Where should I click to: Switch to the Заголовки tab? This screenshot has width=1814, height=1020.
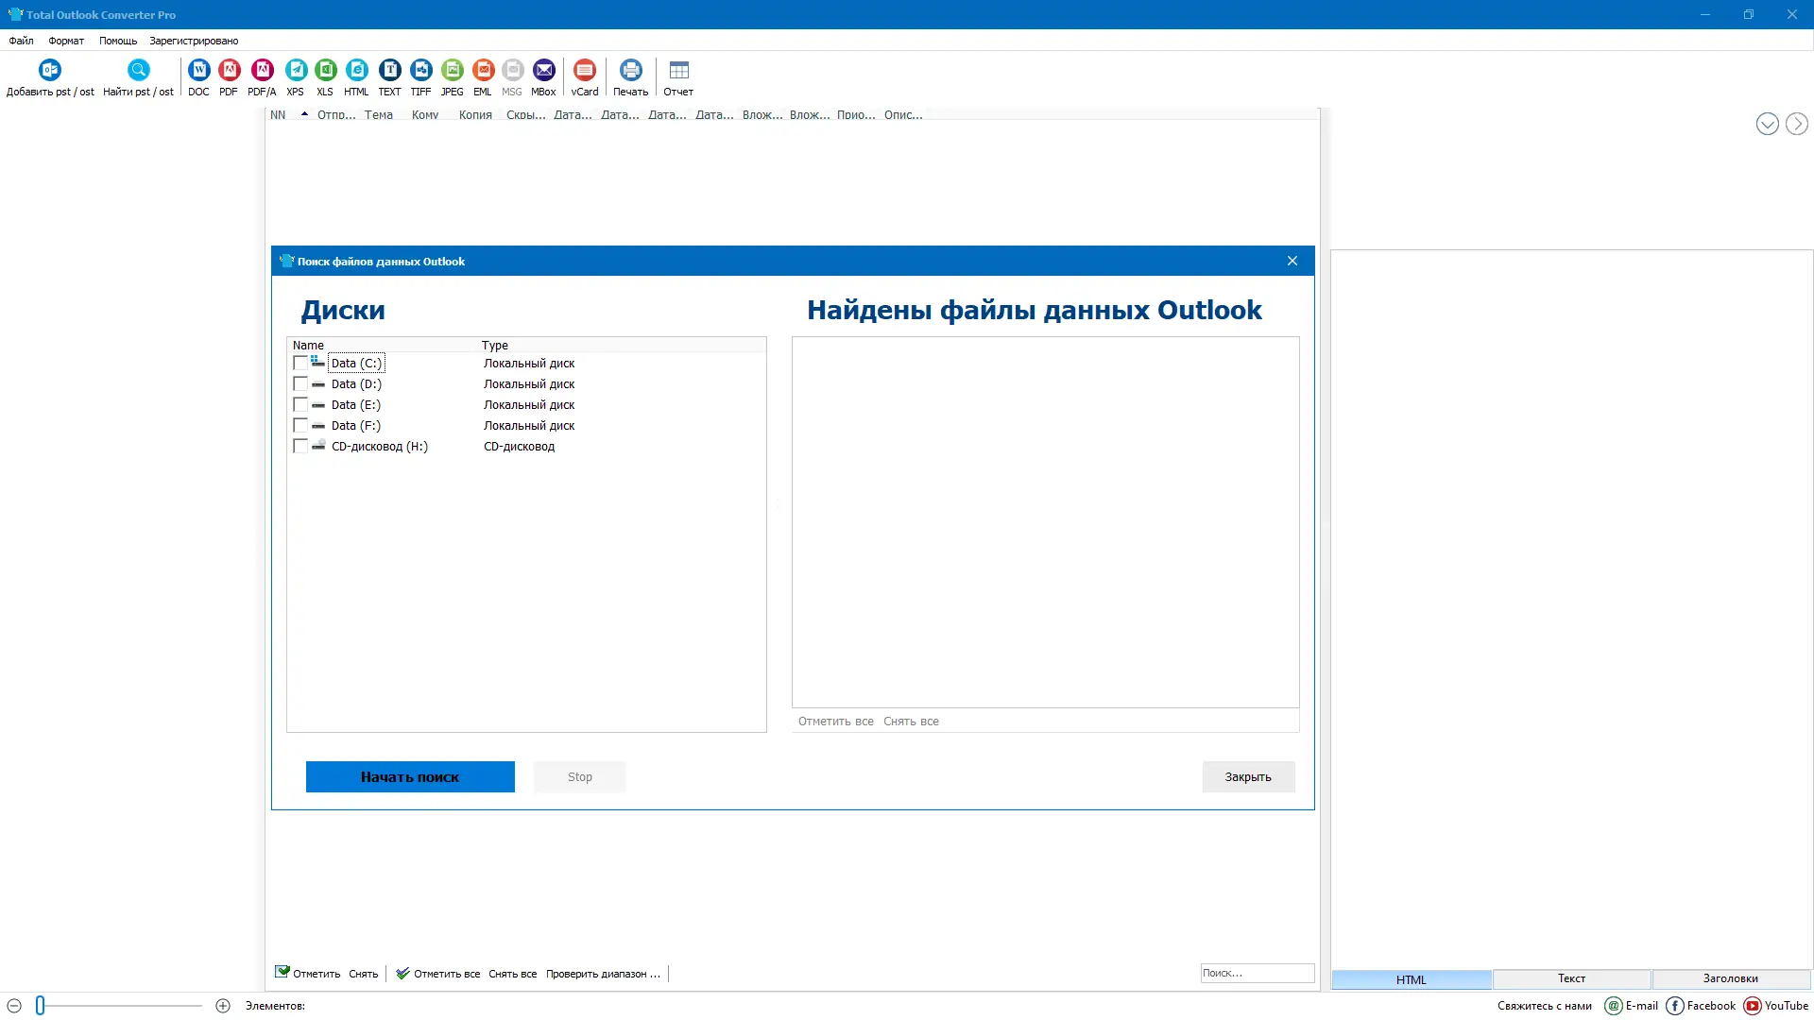(x=1730, y=979)
